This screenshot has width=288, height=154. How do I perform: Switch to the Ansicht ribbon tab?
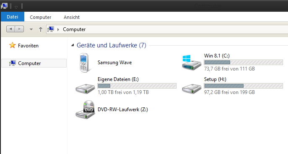coord(72,17)
